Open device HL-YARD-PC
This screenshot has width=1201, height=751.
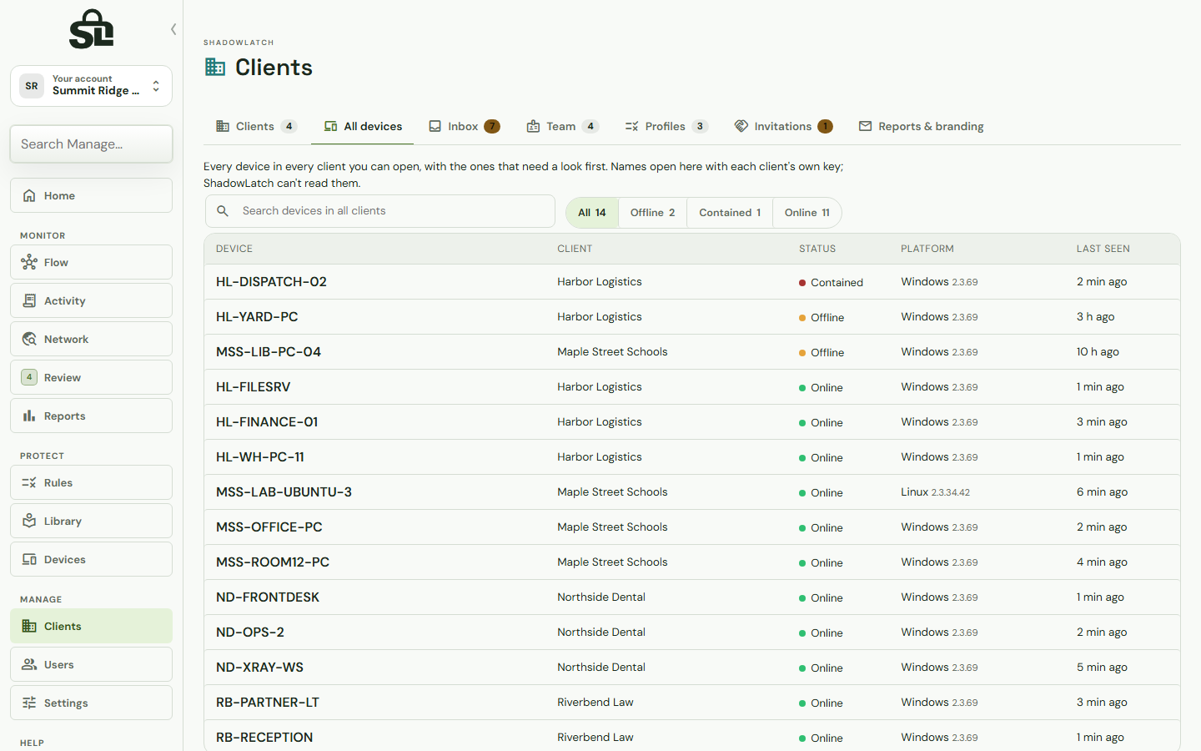(257, 317)
